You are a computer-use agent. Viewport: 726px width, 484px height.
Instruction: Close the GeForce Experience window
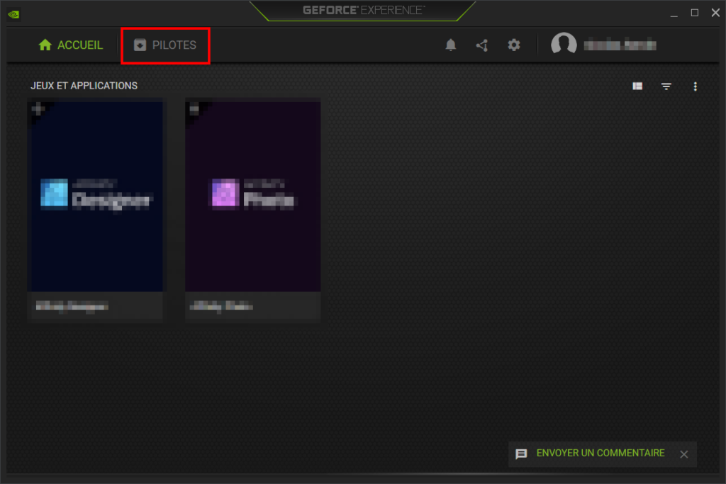(x=715, y=13)
